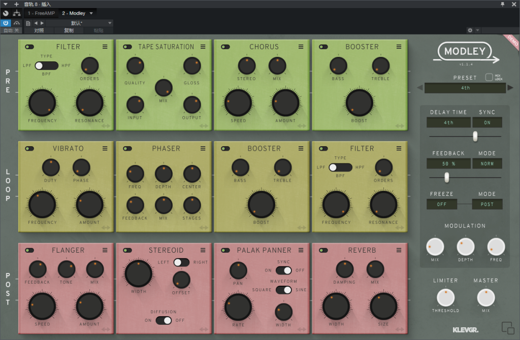The image size is (520, 340).
Task: Open the Phaser module menu icon
Action: point(203,149)
